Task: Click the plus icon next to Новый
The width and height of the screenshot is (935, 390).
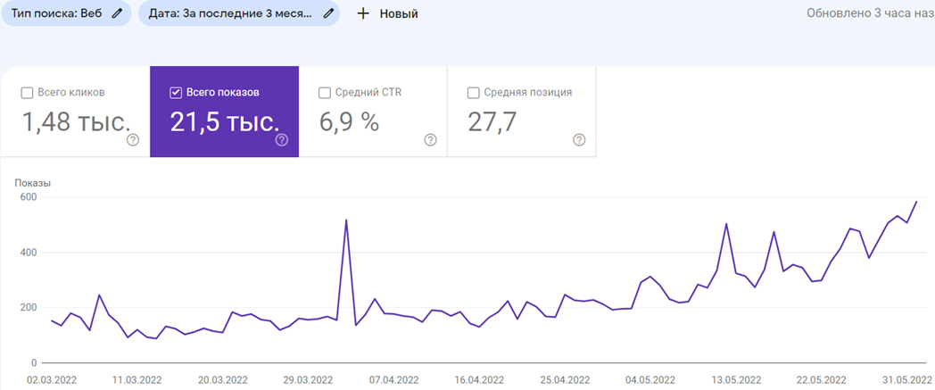Action: pyautogui.click(x=362, y=13)
